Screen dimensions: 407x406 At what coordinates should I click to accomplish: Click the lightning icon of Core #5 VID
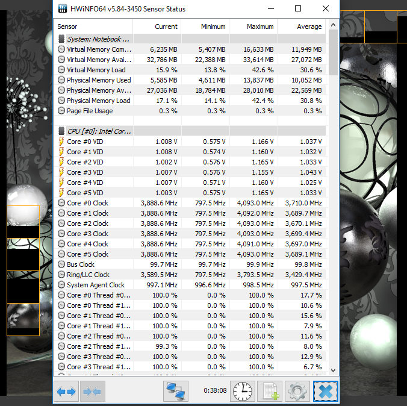click(x=61, y=193)
